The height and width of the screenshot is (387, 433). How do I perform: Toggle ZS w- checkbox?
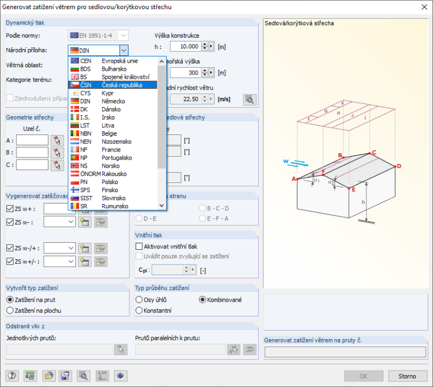pyautogui.click(x=10, y=222)
